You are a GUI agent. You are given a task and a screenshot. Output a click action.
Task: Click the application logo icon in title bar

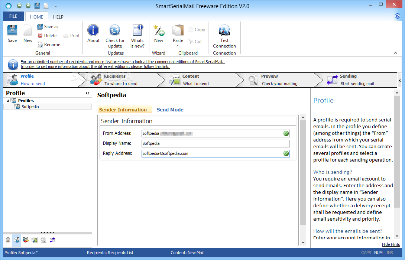click(x=9, y=6)
